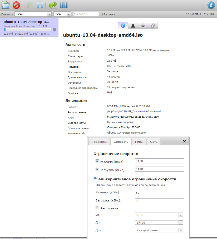Click the 'ubuntu-13.04-desktop-amd64.iso' inspector heading
Image resolution: width=217 pixels, height=239 pixels.
point(103,35)
